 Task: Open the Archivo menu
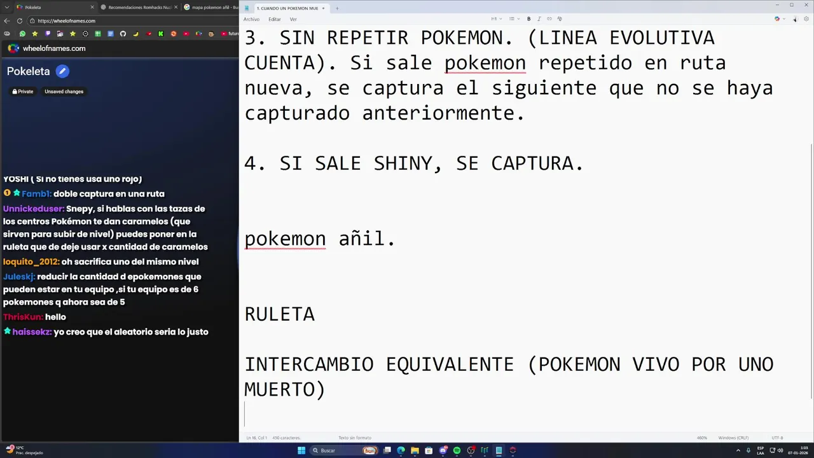click(x=251, y=19)
